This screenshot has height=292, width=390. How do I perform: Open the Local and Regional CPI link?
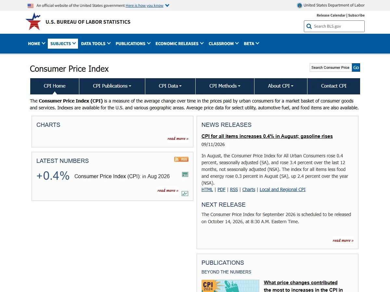pos(282,189)
